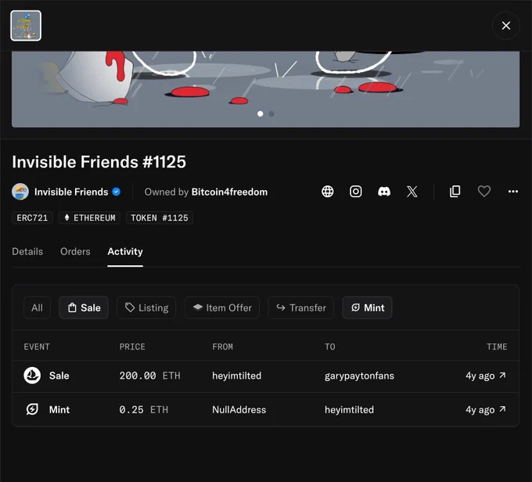This screenshot has width=532, height=482.
Task: Click the Invisible Friends #1125 title
Action: tap(99, 161)
